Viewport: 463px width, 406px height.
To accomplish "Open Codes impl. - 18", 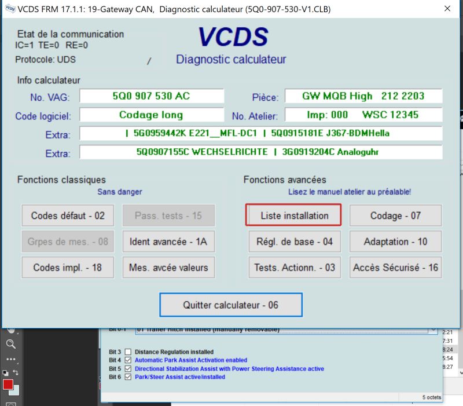I will (x=68, y=268).
